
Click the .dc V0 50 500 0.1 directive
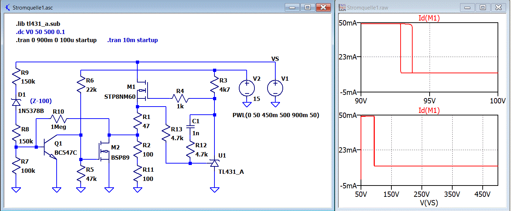40,32
